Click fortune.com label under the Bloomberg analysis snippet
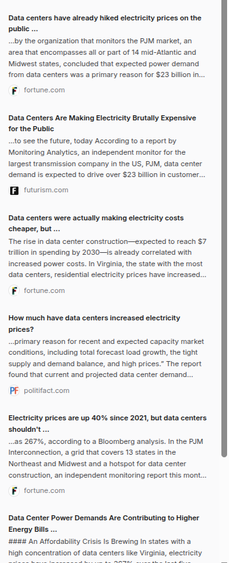229x563 pixels. tap(45, 490)
